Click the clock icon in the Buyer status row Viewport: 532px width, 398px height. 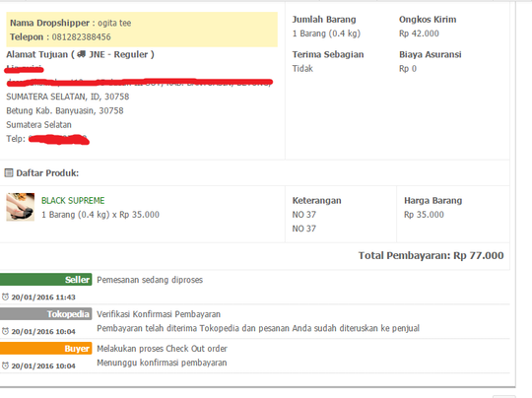5,365
